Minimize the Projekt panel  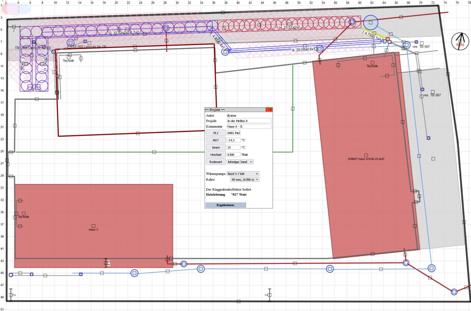pos(267,110)
